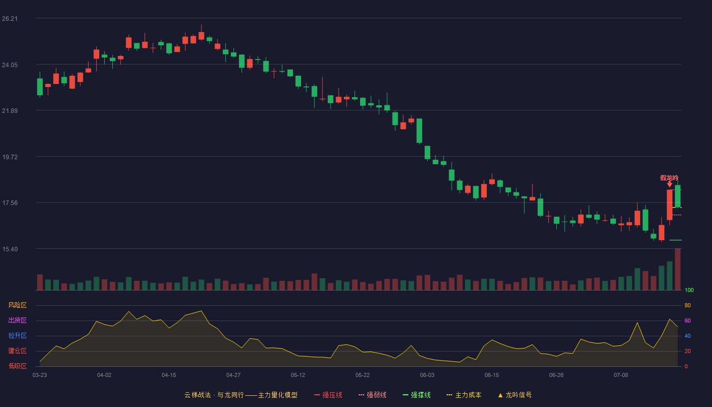Click the 40 indicator scale value
Screen dimensions: 712x407
click(x=688, y=336)
